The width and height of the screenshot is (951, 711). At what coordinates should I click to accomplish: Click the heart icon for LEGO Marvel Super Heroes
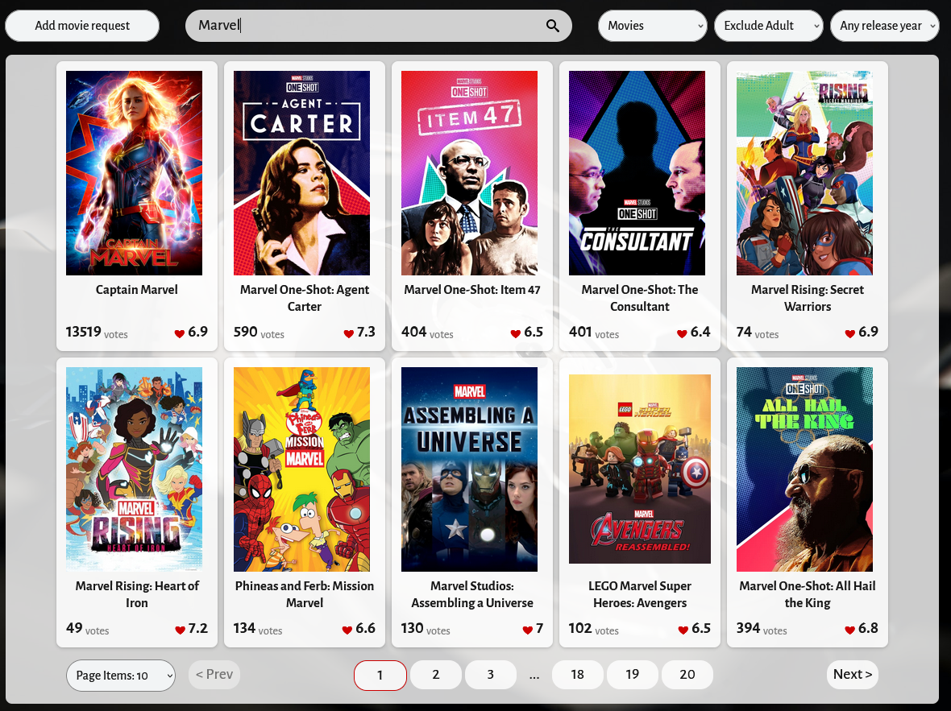[x=682, y=629]
